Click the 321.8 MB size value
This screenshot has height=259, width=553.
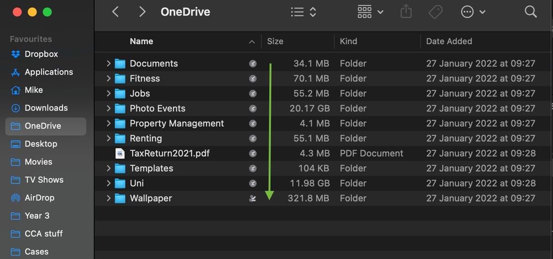click(x=308, y=198)
